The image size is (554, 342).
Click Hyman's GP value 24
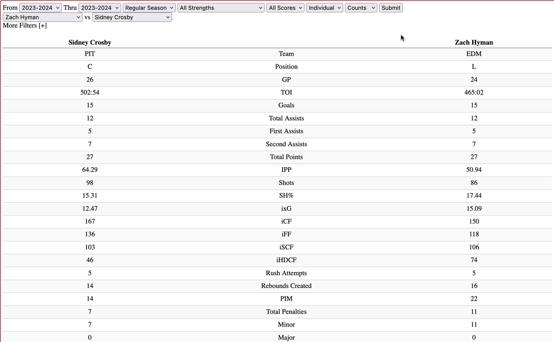tap(474, 79)
